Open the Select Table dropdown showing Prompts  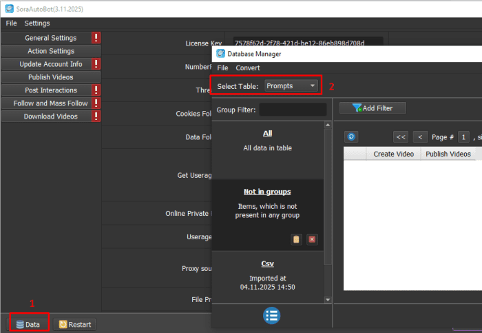click(292, 85)
